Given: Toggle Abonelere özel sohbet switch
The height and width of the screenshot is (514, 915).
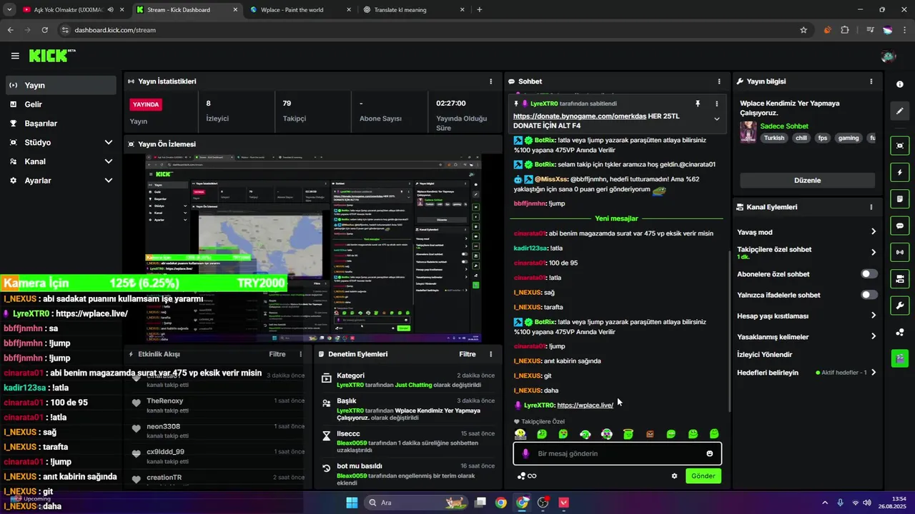Looking at the screenshot, I should point(869,274).
